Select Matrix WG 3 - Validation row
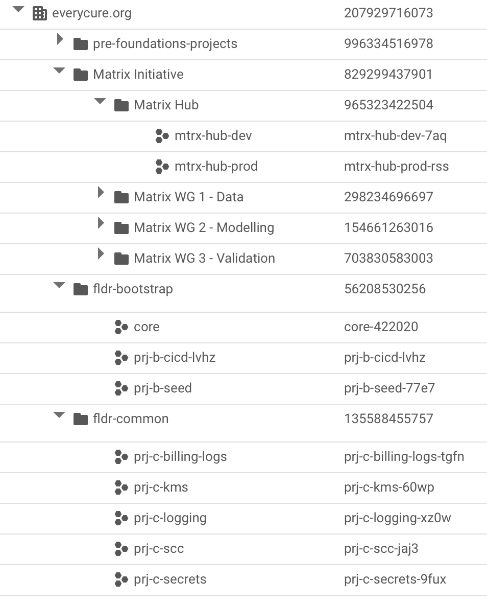Viewport: 487px width, 604px height. (x=204, y=259)
